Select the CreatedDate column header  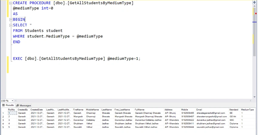pyautogui.click(x=36, y=110)
